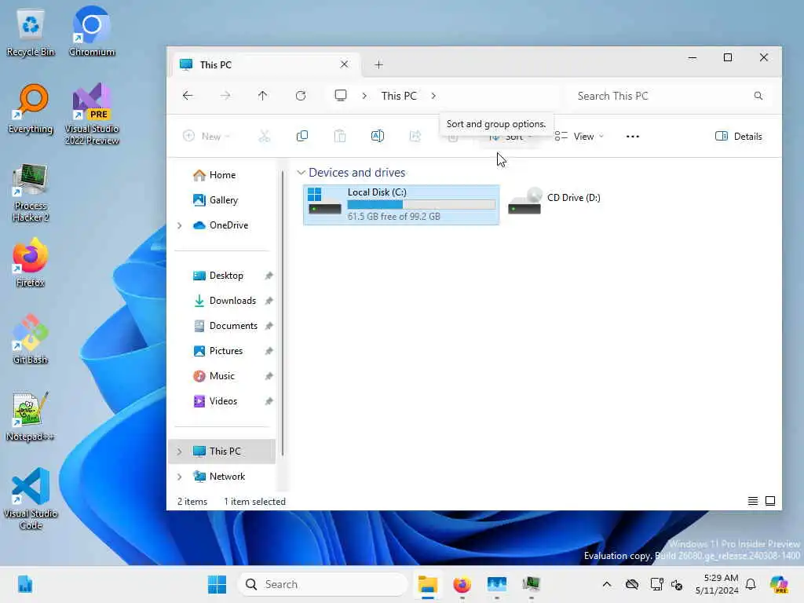The width and height of the screenshot is (804, 603).
Task: Open Videos quick access folder
Action: (221, 401)
